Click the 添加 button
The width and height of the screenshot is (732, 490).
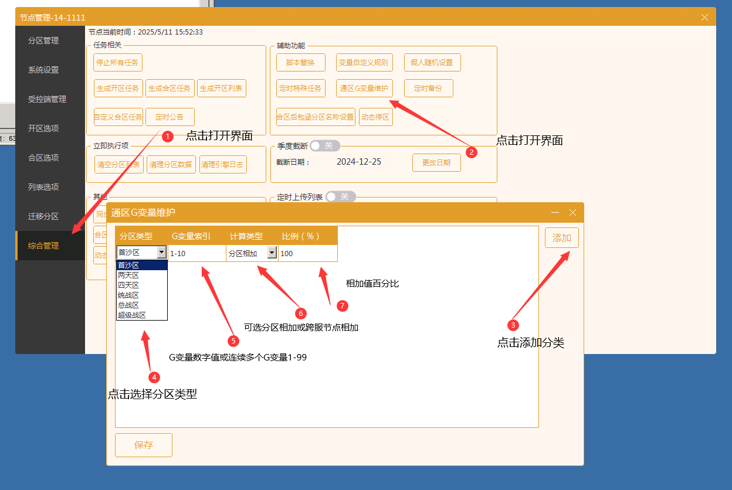click(561, 238)
